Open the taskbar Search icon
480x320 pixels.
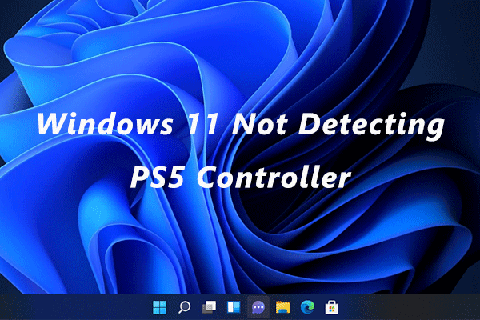184,307
